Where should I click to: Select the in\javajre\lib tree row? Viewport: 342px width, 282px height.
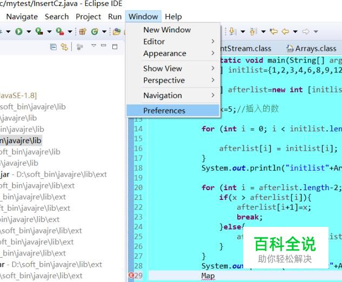pyautogui.click(x=22, y=129)
